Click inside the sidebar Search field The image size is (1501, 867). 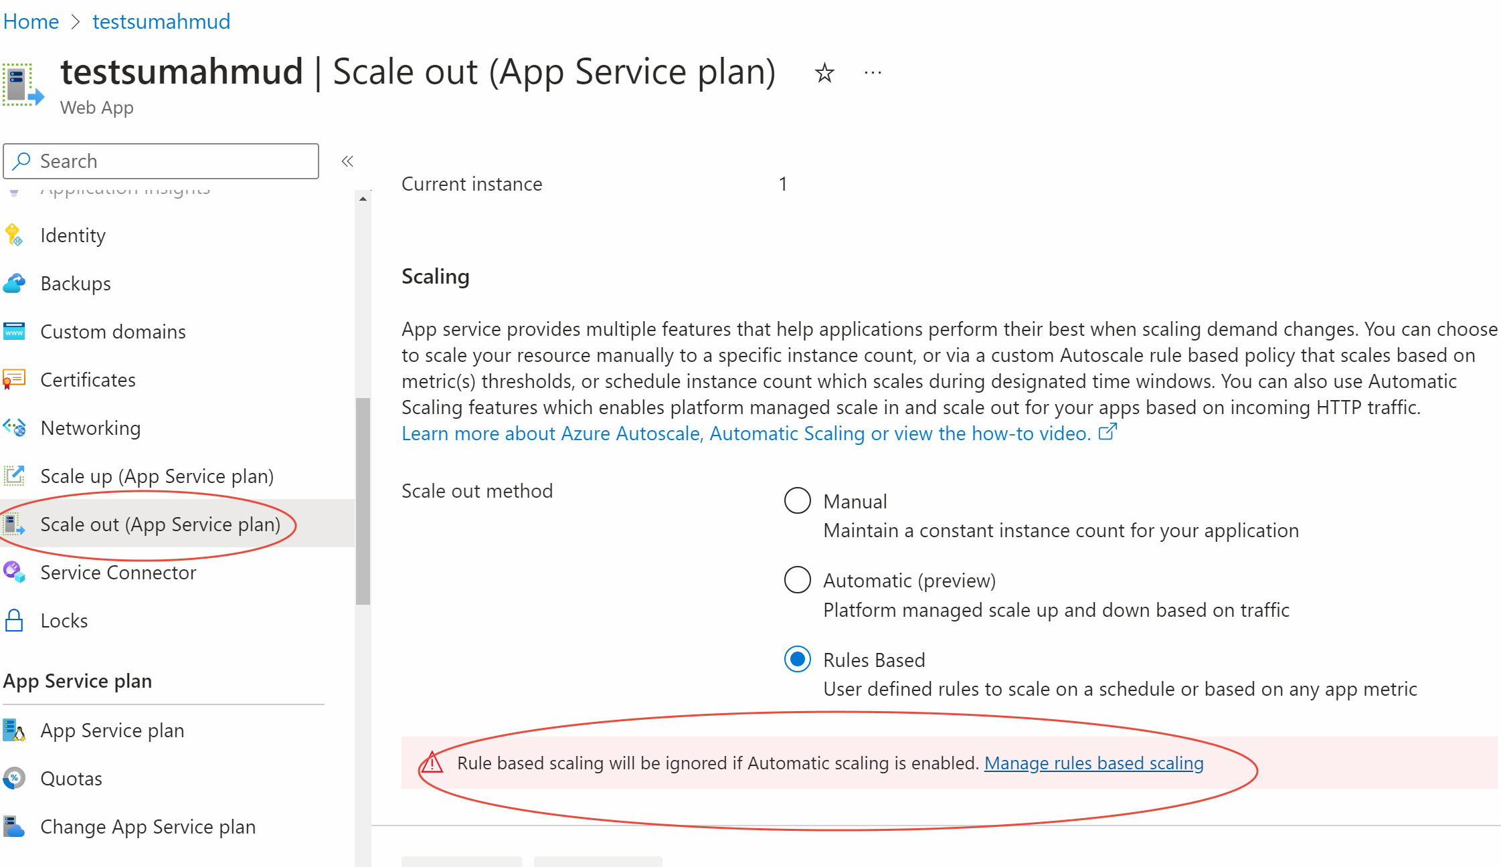(x=161, y=161)
